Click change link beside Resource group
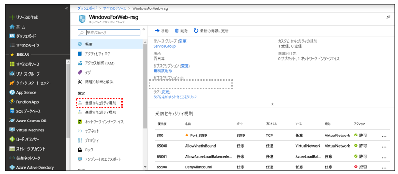This screenshot has height=174, width=398. click(x=183, y=41)
